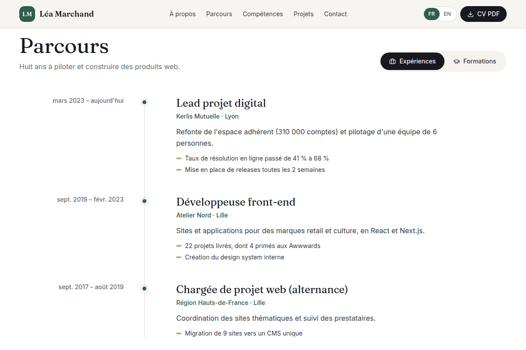Click bullet Taux de résolution en ligne
This screenshot has width=526, height=350.
point(257,158)
